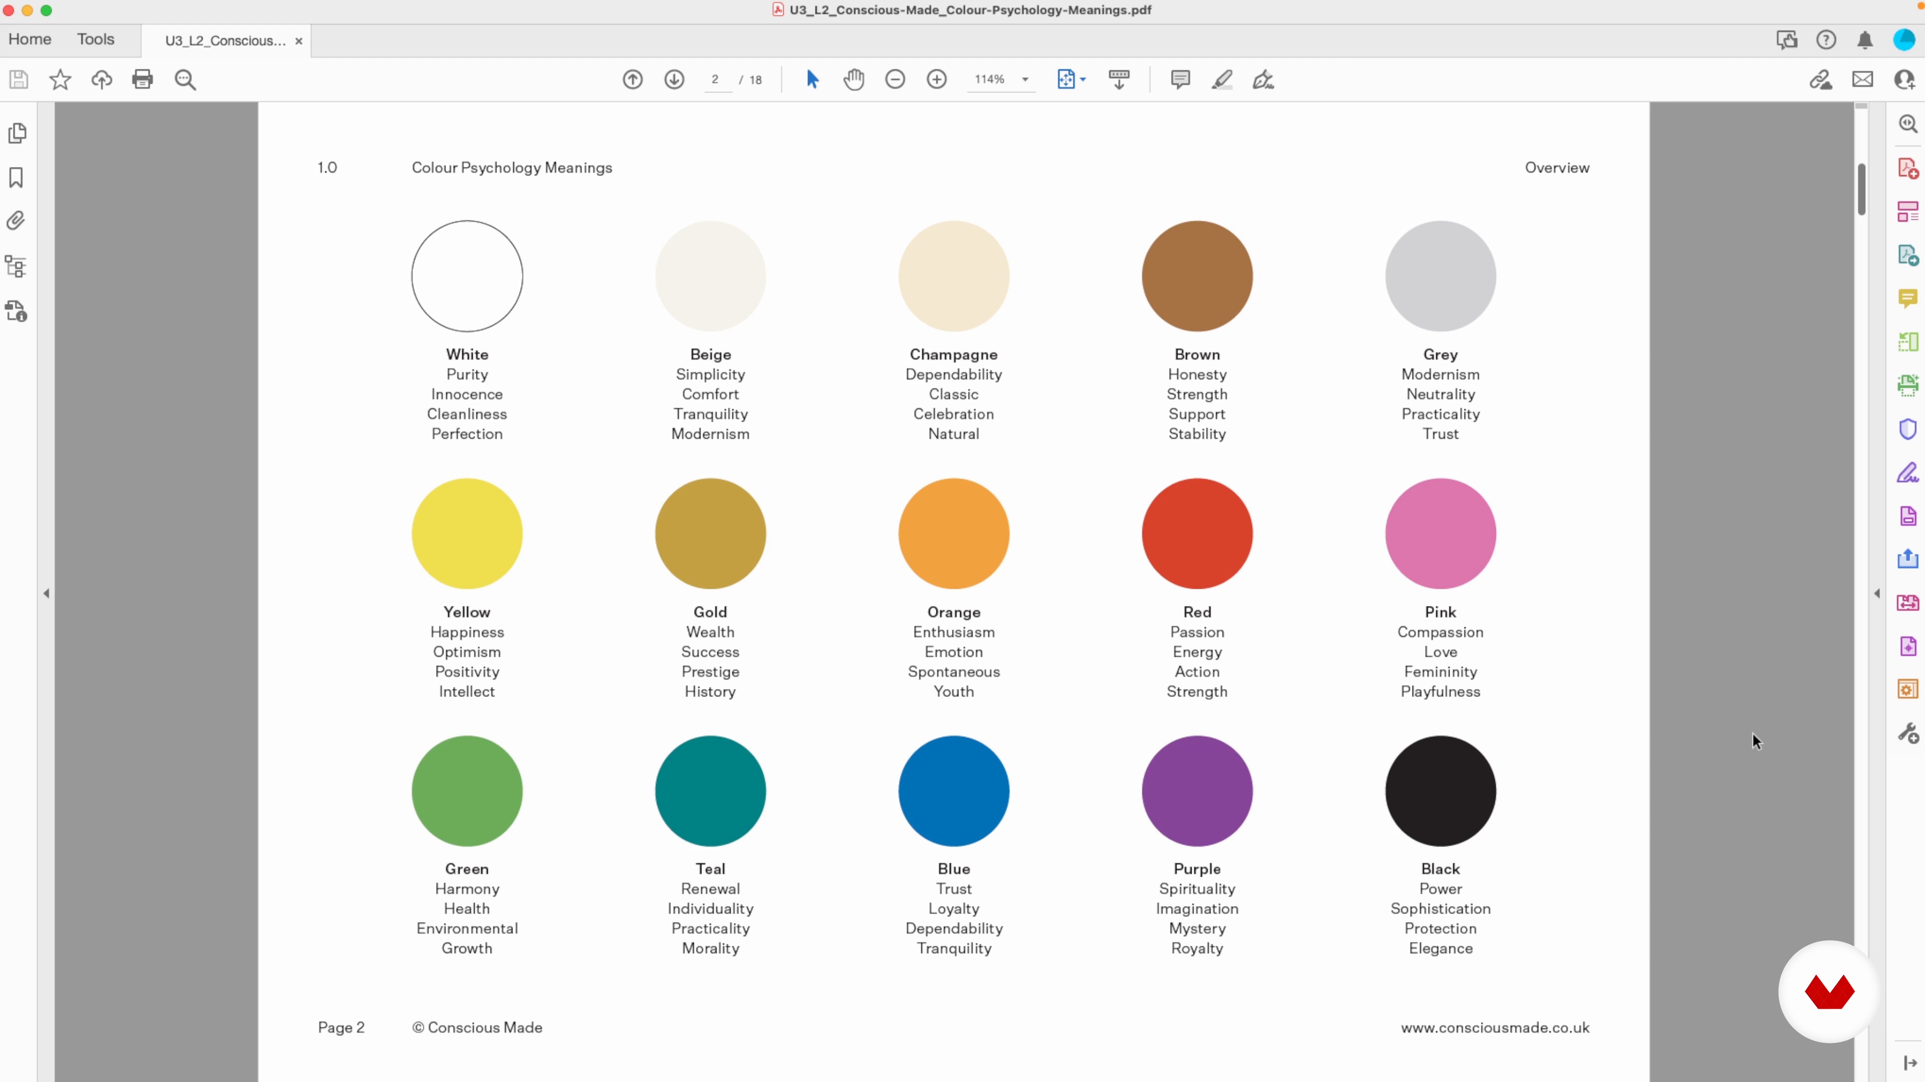Close the U3_L2_Conscious document tab

[x=299, y=41]
